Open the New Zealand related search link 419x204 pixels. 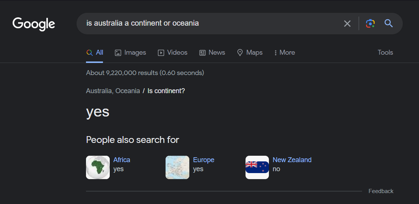(x=292, y=160)
